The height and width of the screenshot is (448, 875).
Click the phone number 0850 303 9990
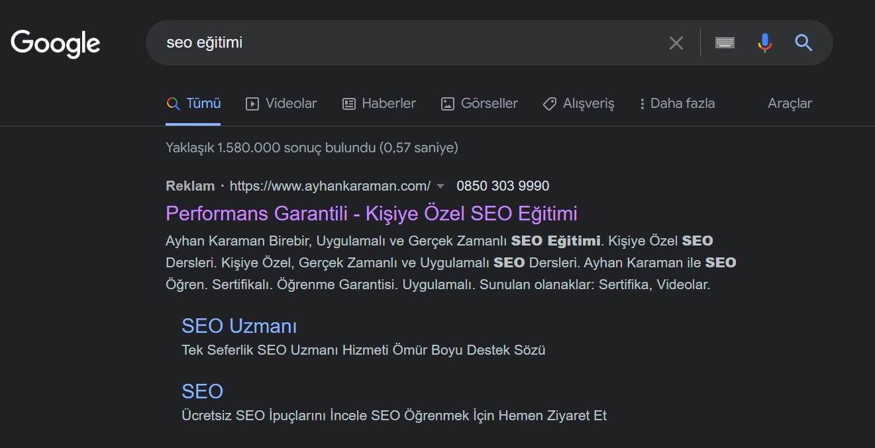click(503, 186)
